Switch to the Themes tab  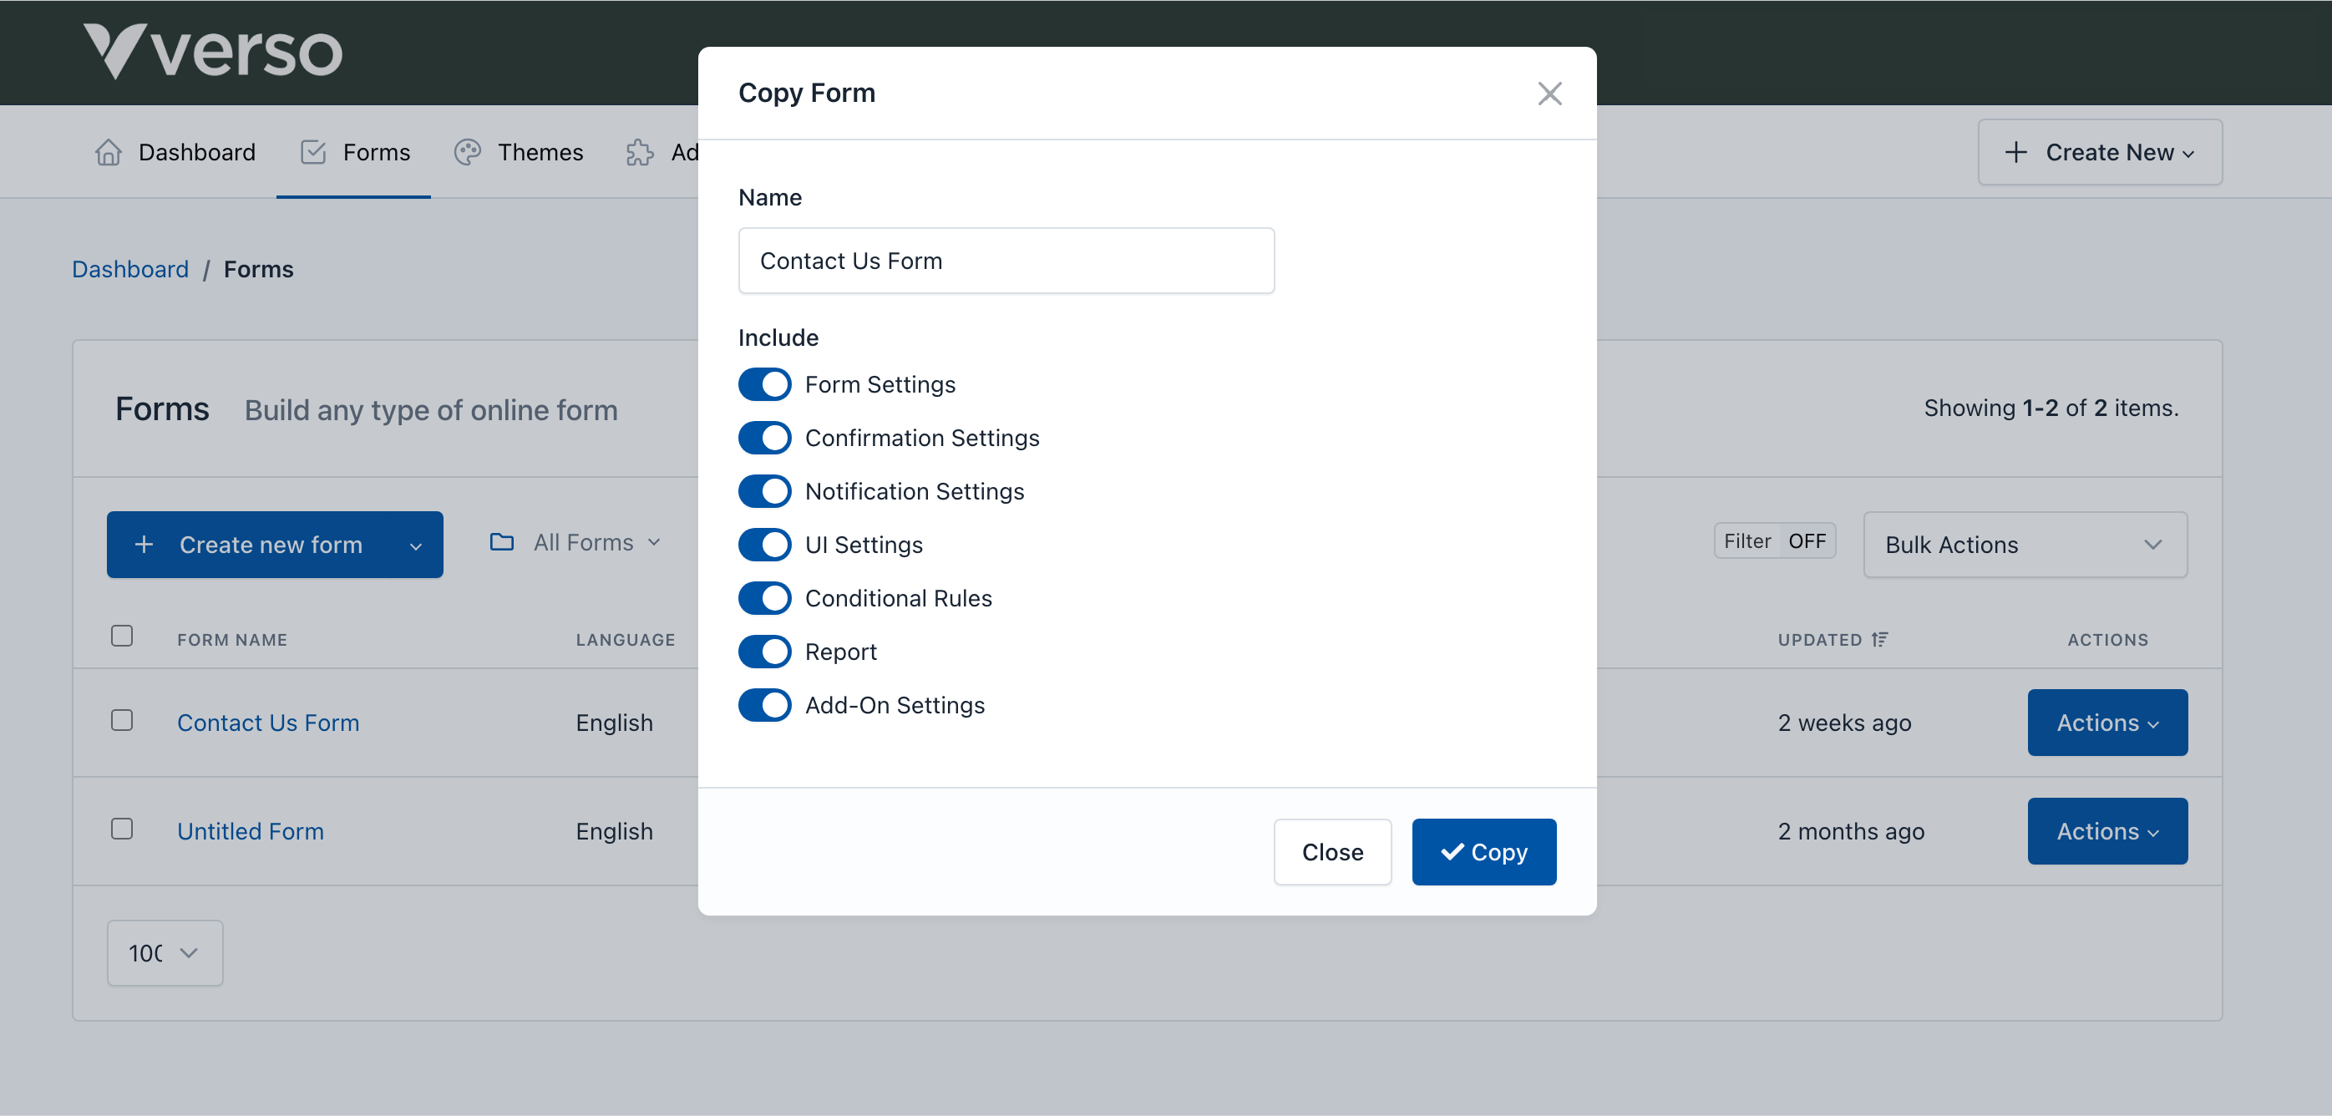click(540, 150)
